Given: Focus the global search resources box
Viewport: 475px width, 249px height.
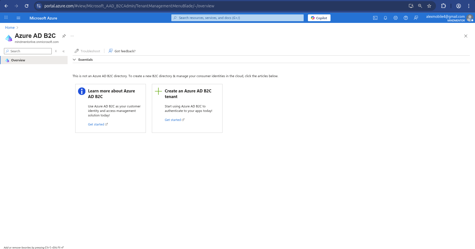Looking at the screenshot, I should point(237,18).
